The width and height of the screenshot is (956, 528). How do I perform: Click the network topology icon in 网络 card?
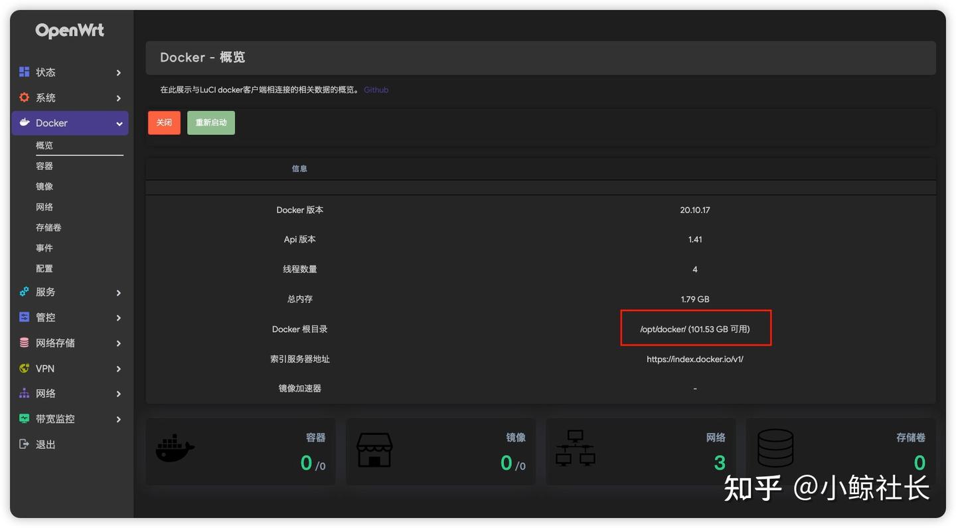click(x=575, y=448)
